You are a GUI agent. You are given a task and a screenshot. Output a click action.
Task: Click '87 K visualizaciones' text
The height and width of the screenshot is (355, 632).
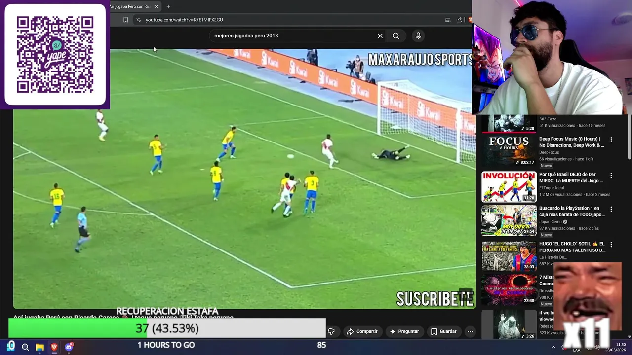pyautogui.click(x=557, y=228)
